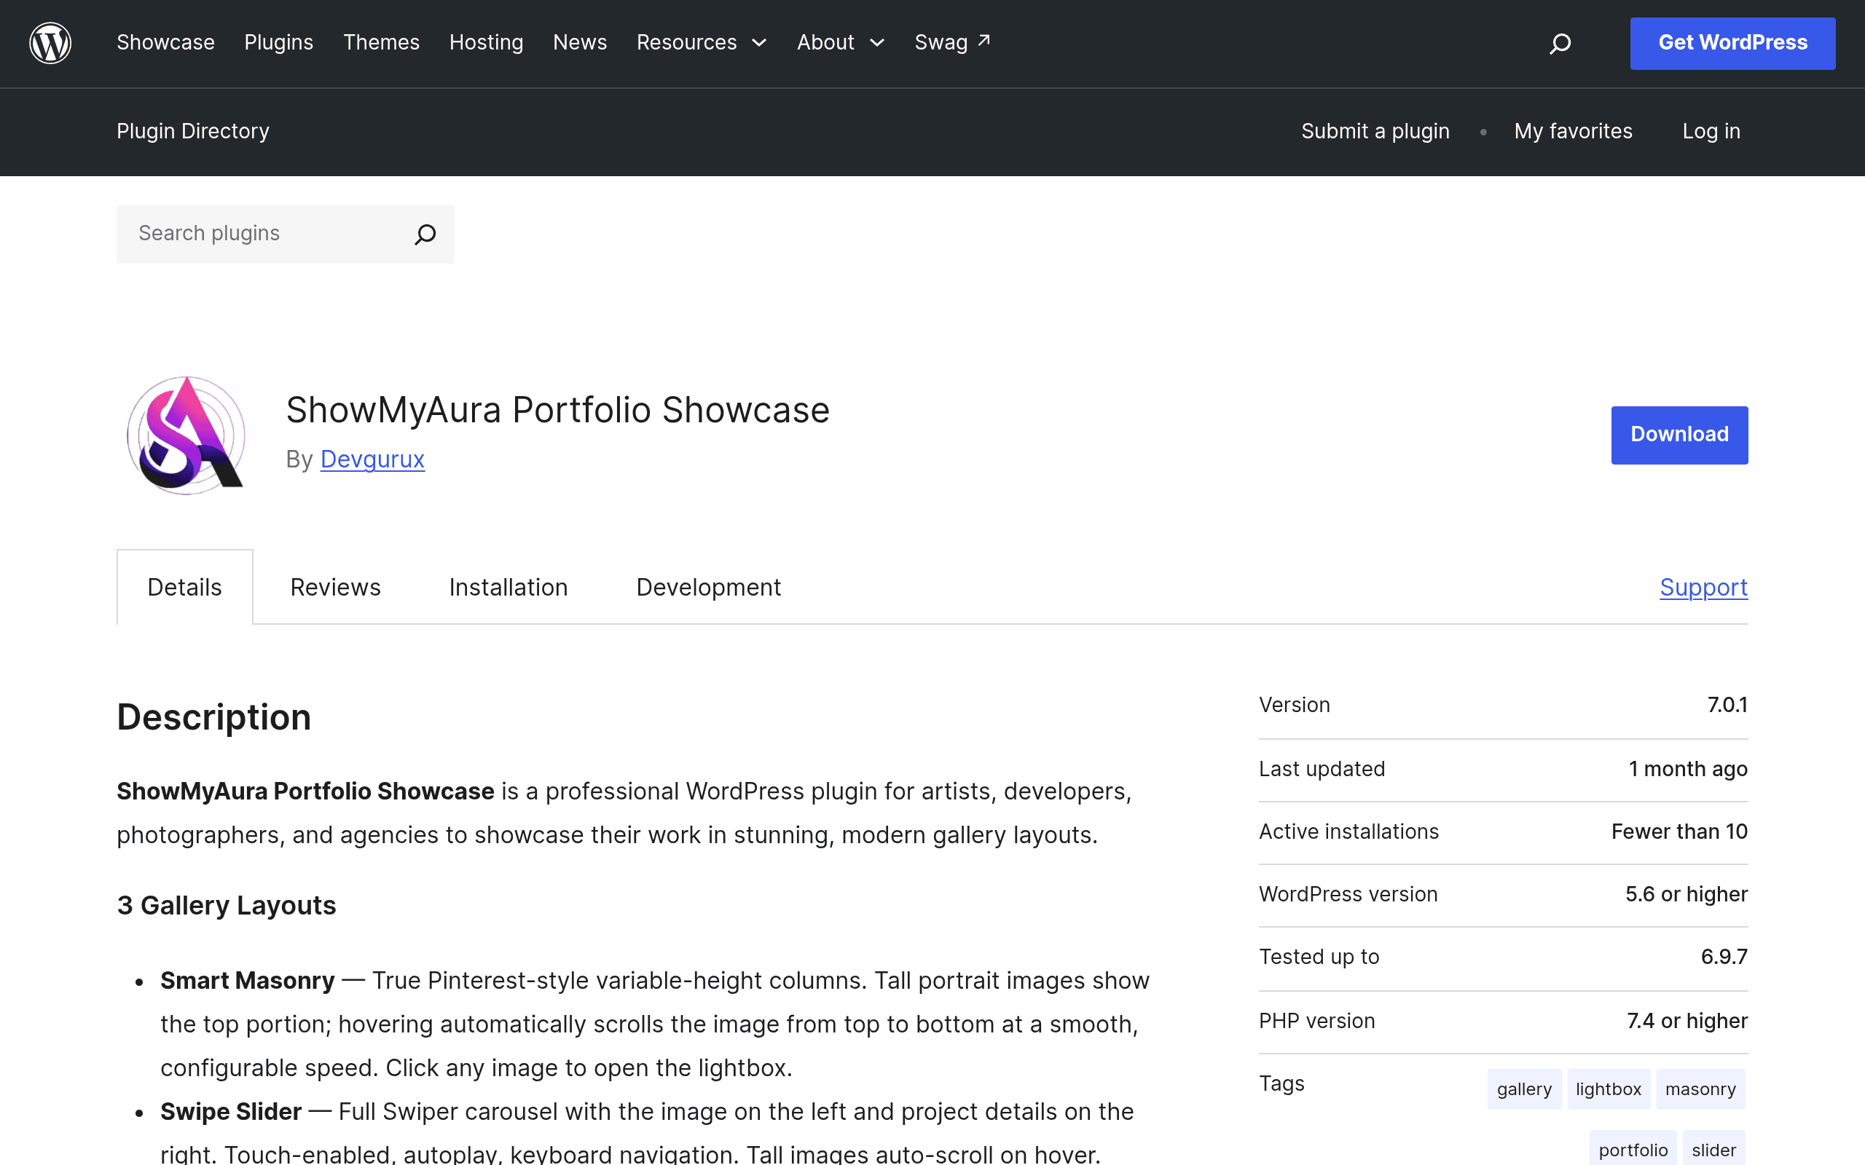Click the ShowMyAura plugin logo
Image resolution: width=1865 pixels, height=1165 pixels.
(186, 435)
